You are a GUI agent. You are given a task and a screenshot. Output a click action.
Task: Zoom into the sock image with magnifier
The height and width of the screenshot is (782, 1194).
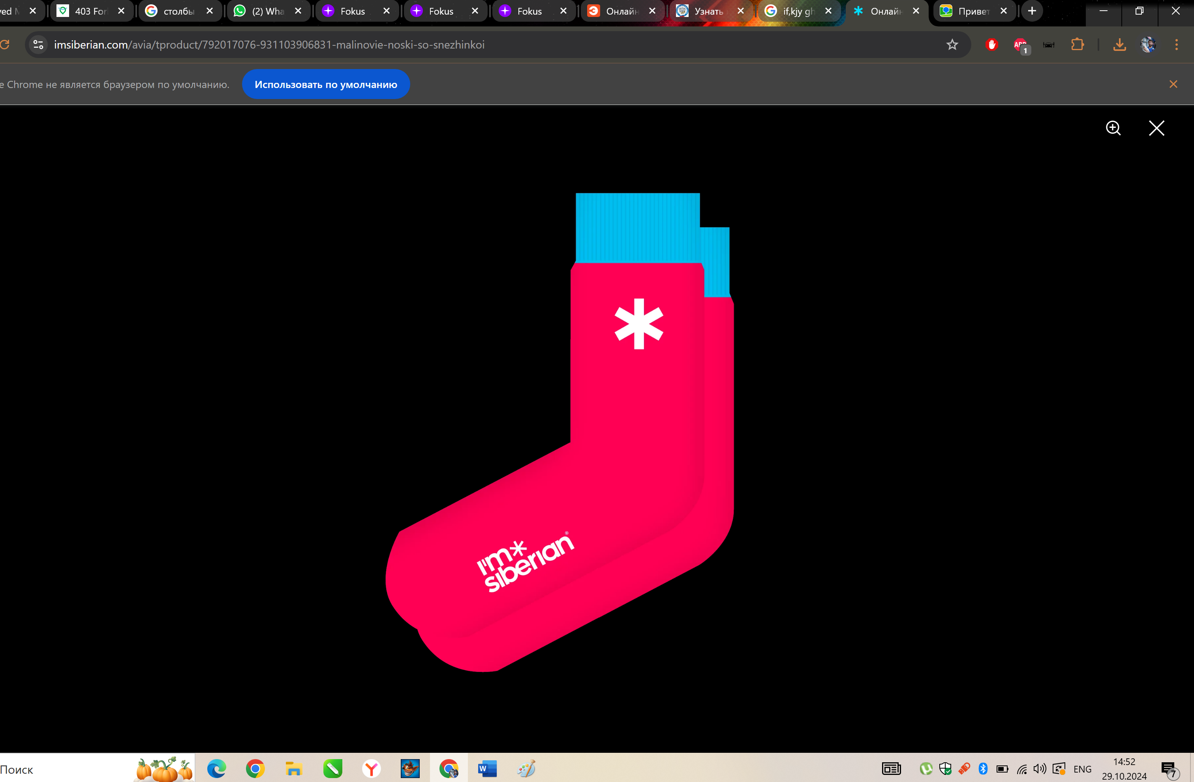click(x=1113, y=128)
